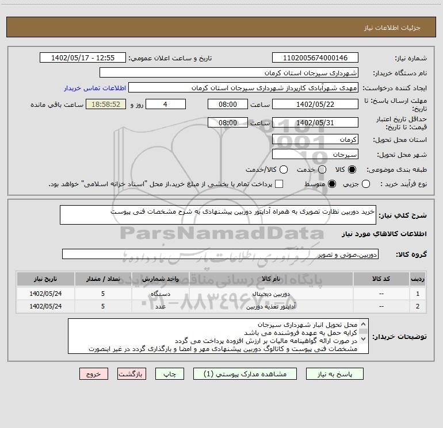
Task: Click the دوربین دیجیتال item cell
Action: click(x=271, y=294)
